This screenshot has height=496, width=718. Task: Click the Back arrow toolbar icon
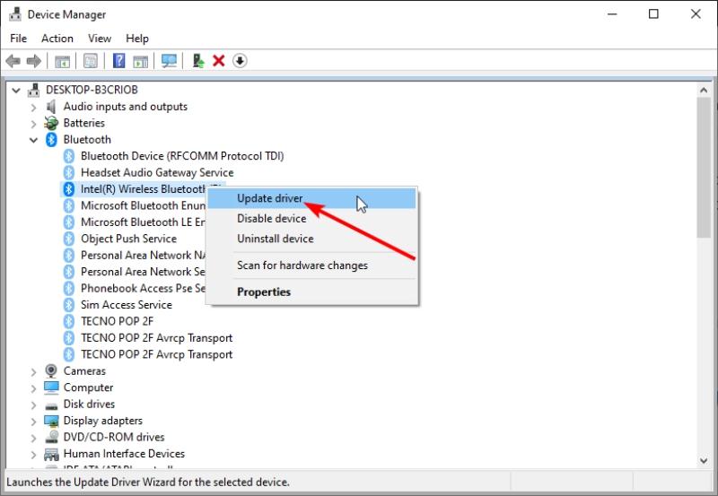point(13,61)
